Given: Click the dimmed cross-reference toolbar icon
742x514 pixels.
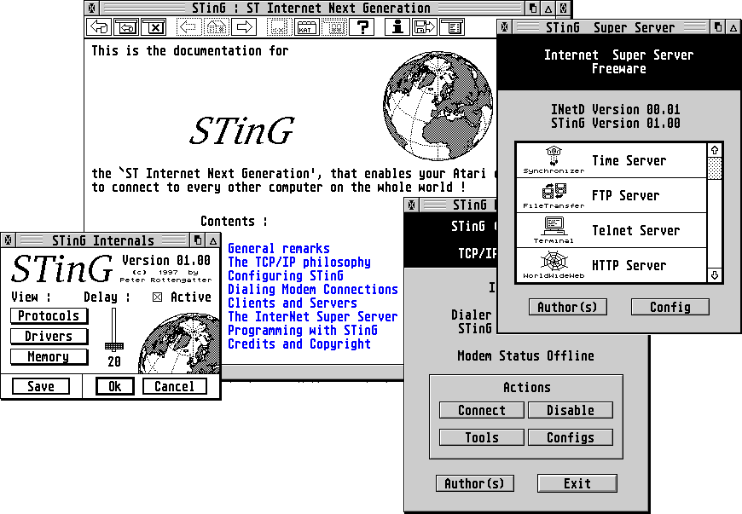Looking at the screenshot, I should [334, 27].
